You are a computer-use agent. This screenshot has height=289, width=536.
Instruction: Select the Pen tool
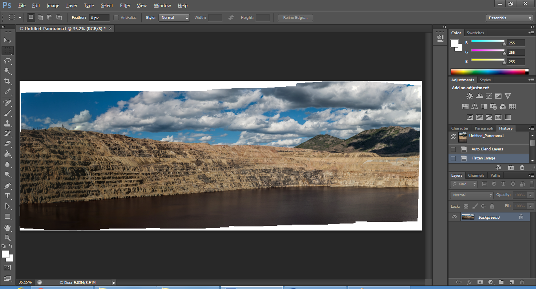pos(7,185)
